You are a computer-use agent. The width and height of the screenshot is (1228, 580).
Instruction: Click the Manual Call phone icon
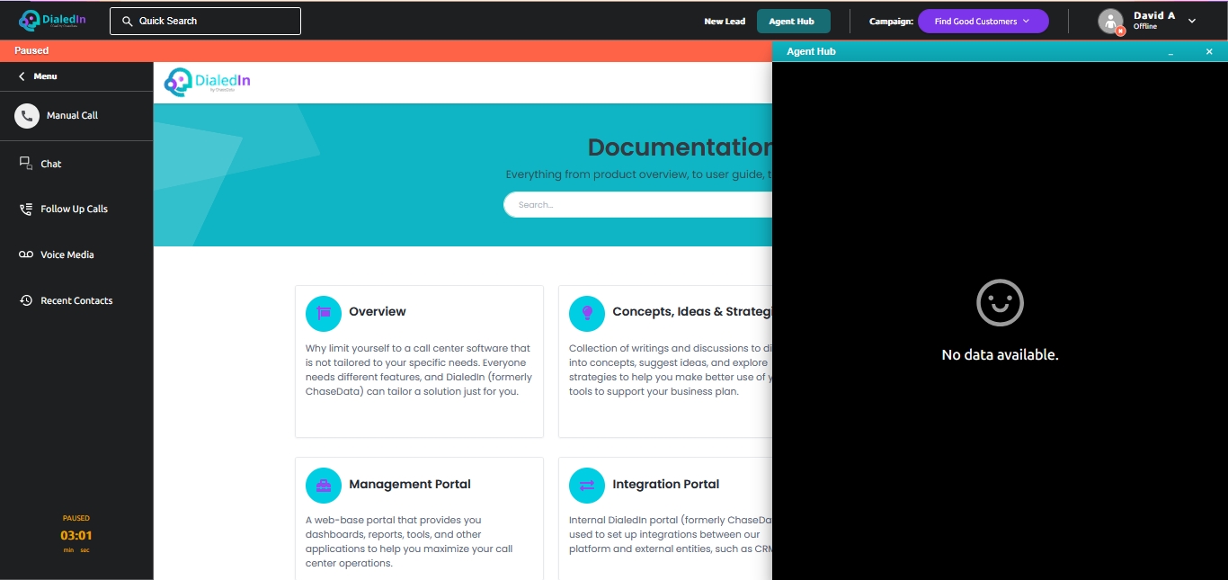point(27,115)
